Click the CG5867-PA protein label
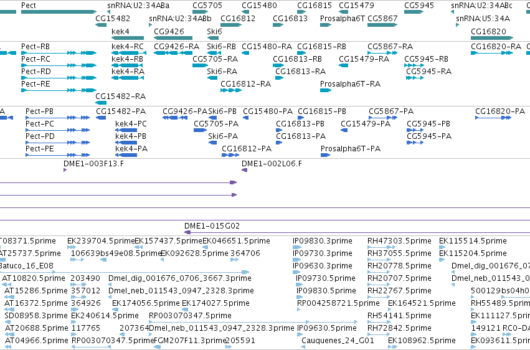530x350 pixels. click(x=391, y=111)
